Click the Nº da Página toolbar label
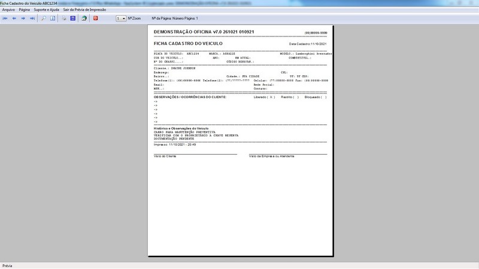This screenshot has height=269, width=479. coord(175,19)
